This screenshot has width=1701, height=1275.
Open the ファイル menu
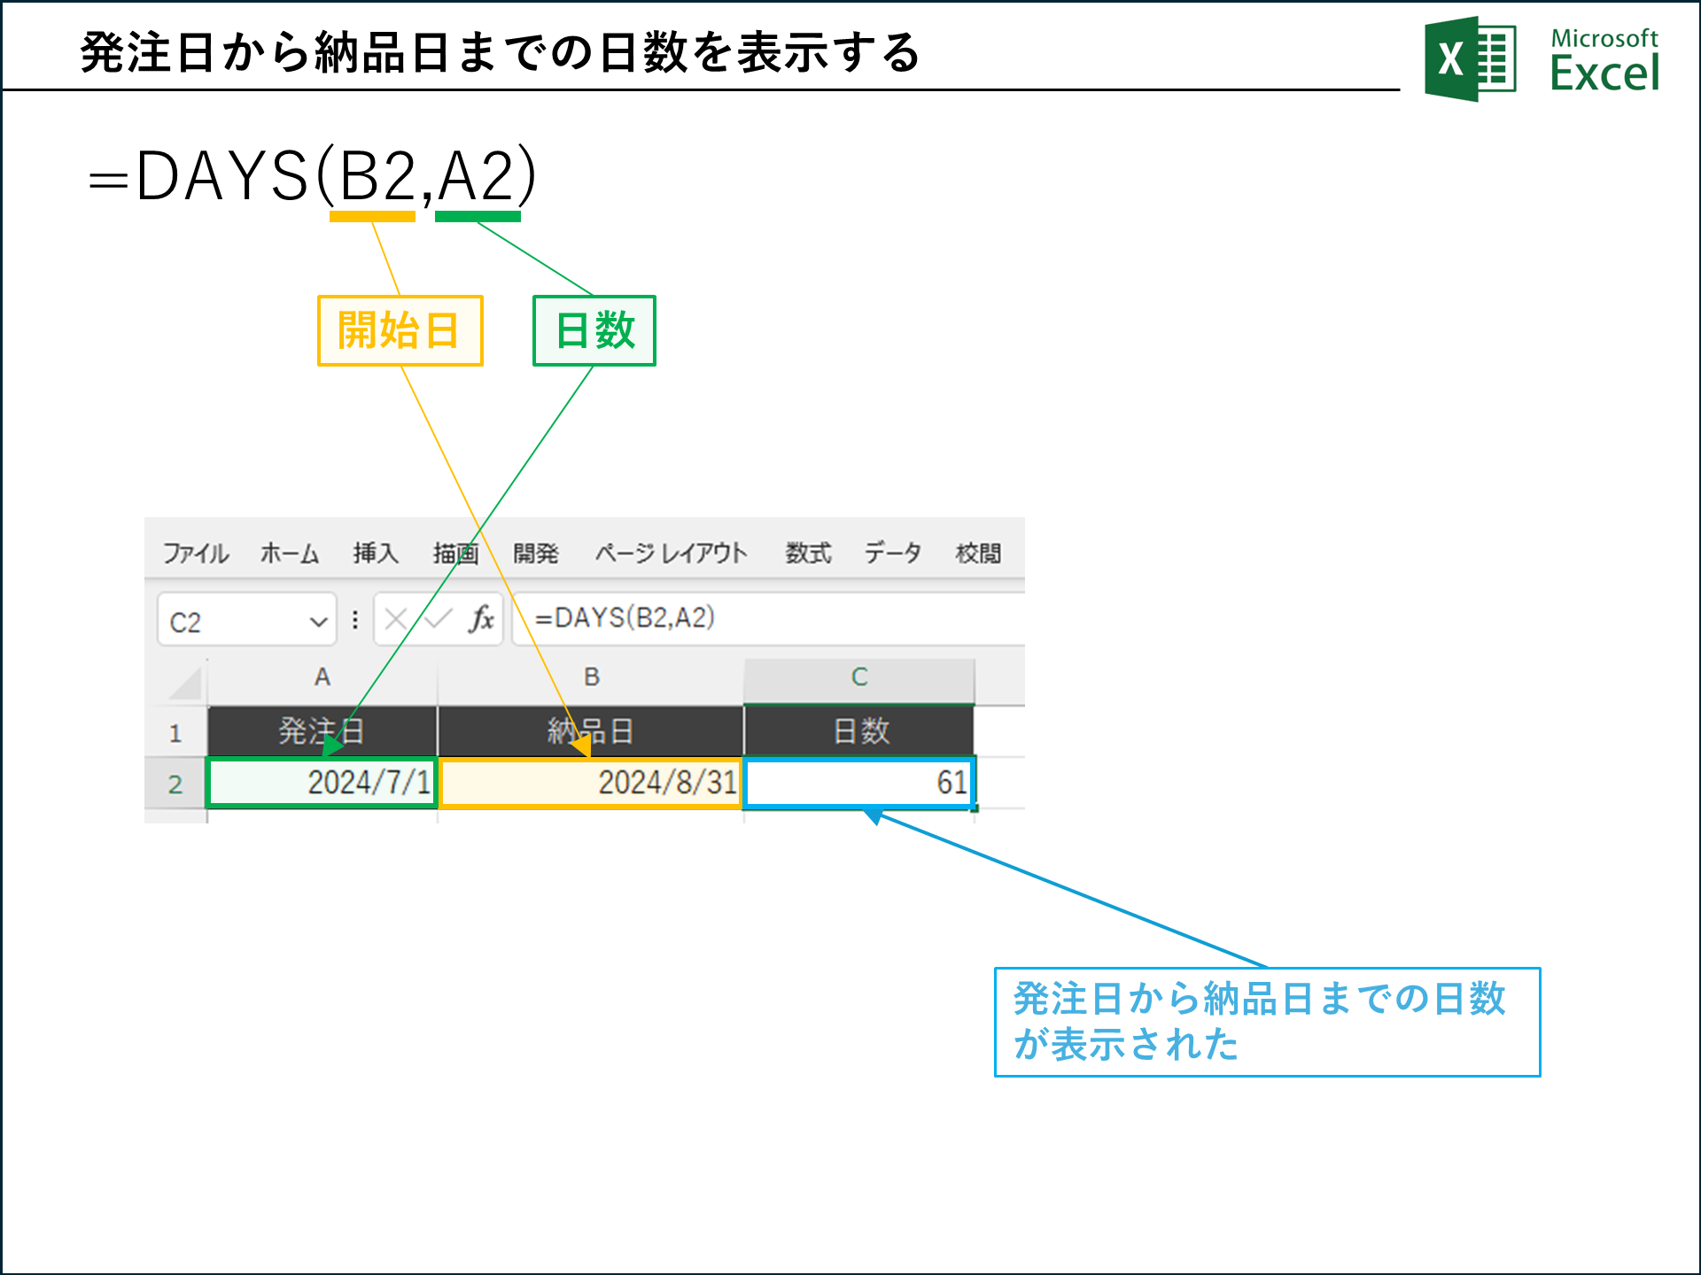coord(195,552)
